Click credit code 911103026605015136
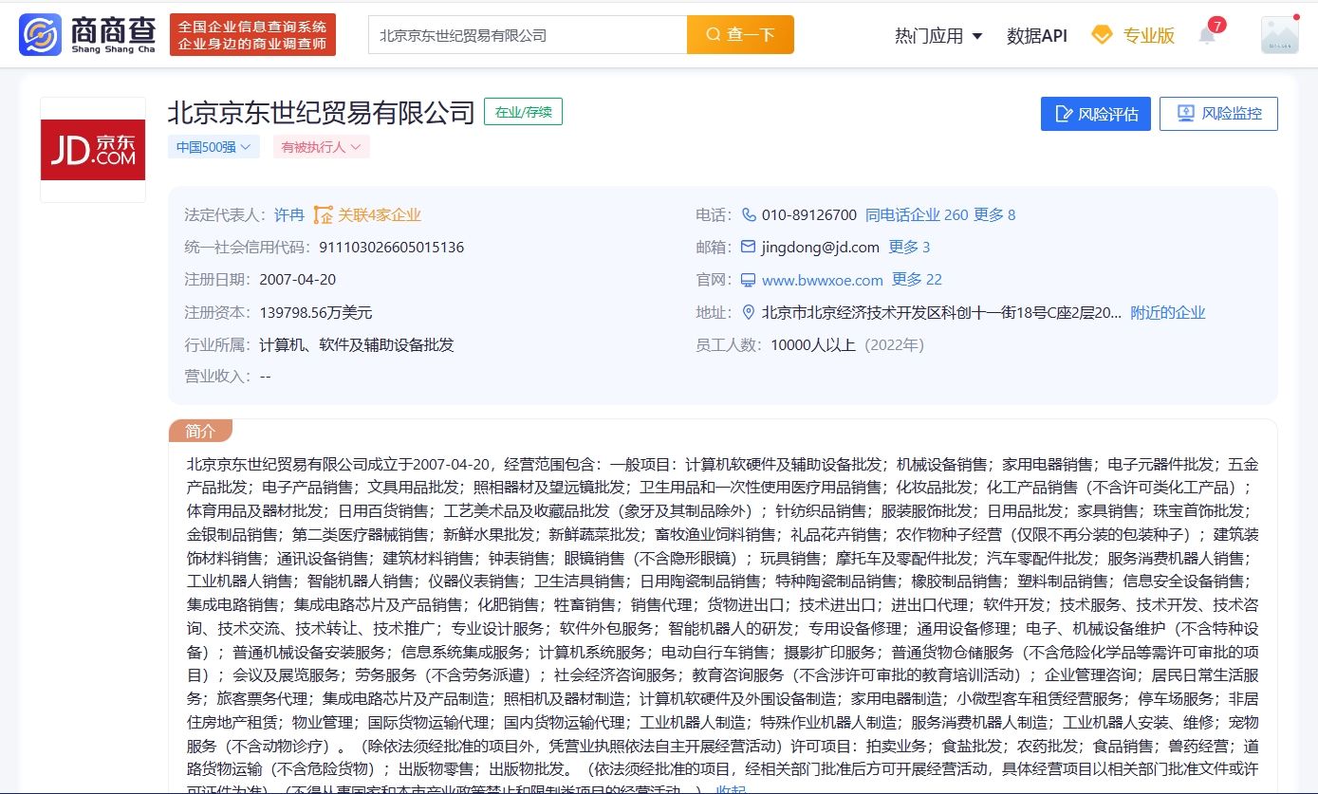 tap(390, 248)
